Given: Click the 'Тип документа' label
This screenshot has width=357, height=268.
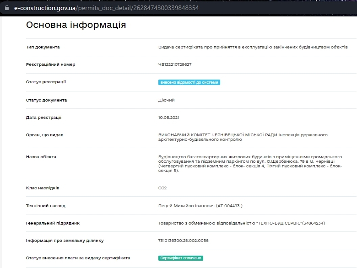Looking at the screenshot, I should tap(43, 47).
